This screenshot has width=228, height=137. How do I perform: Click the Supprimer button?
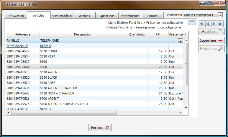(x=211, y=40)
